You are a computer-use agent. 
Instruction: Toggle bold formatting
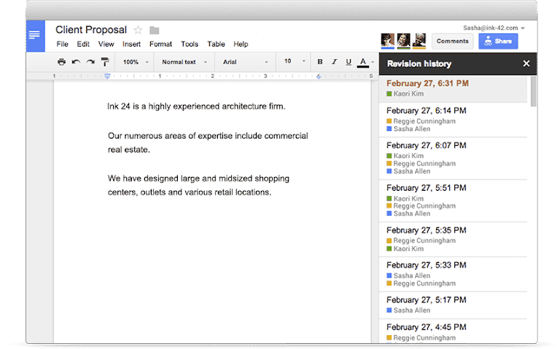pos(320,62)
